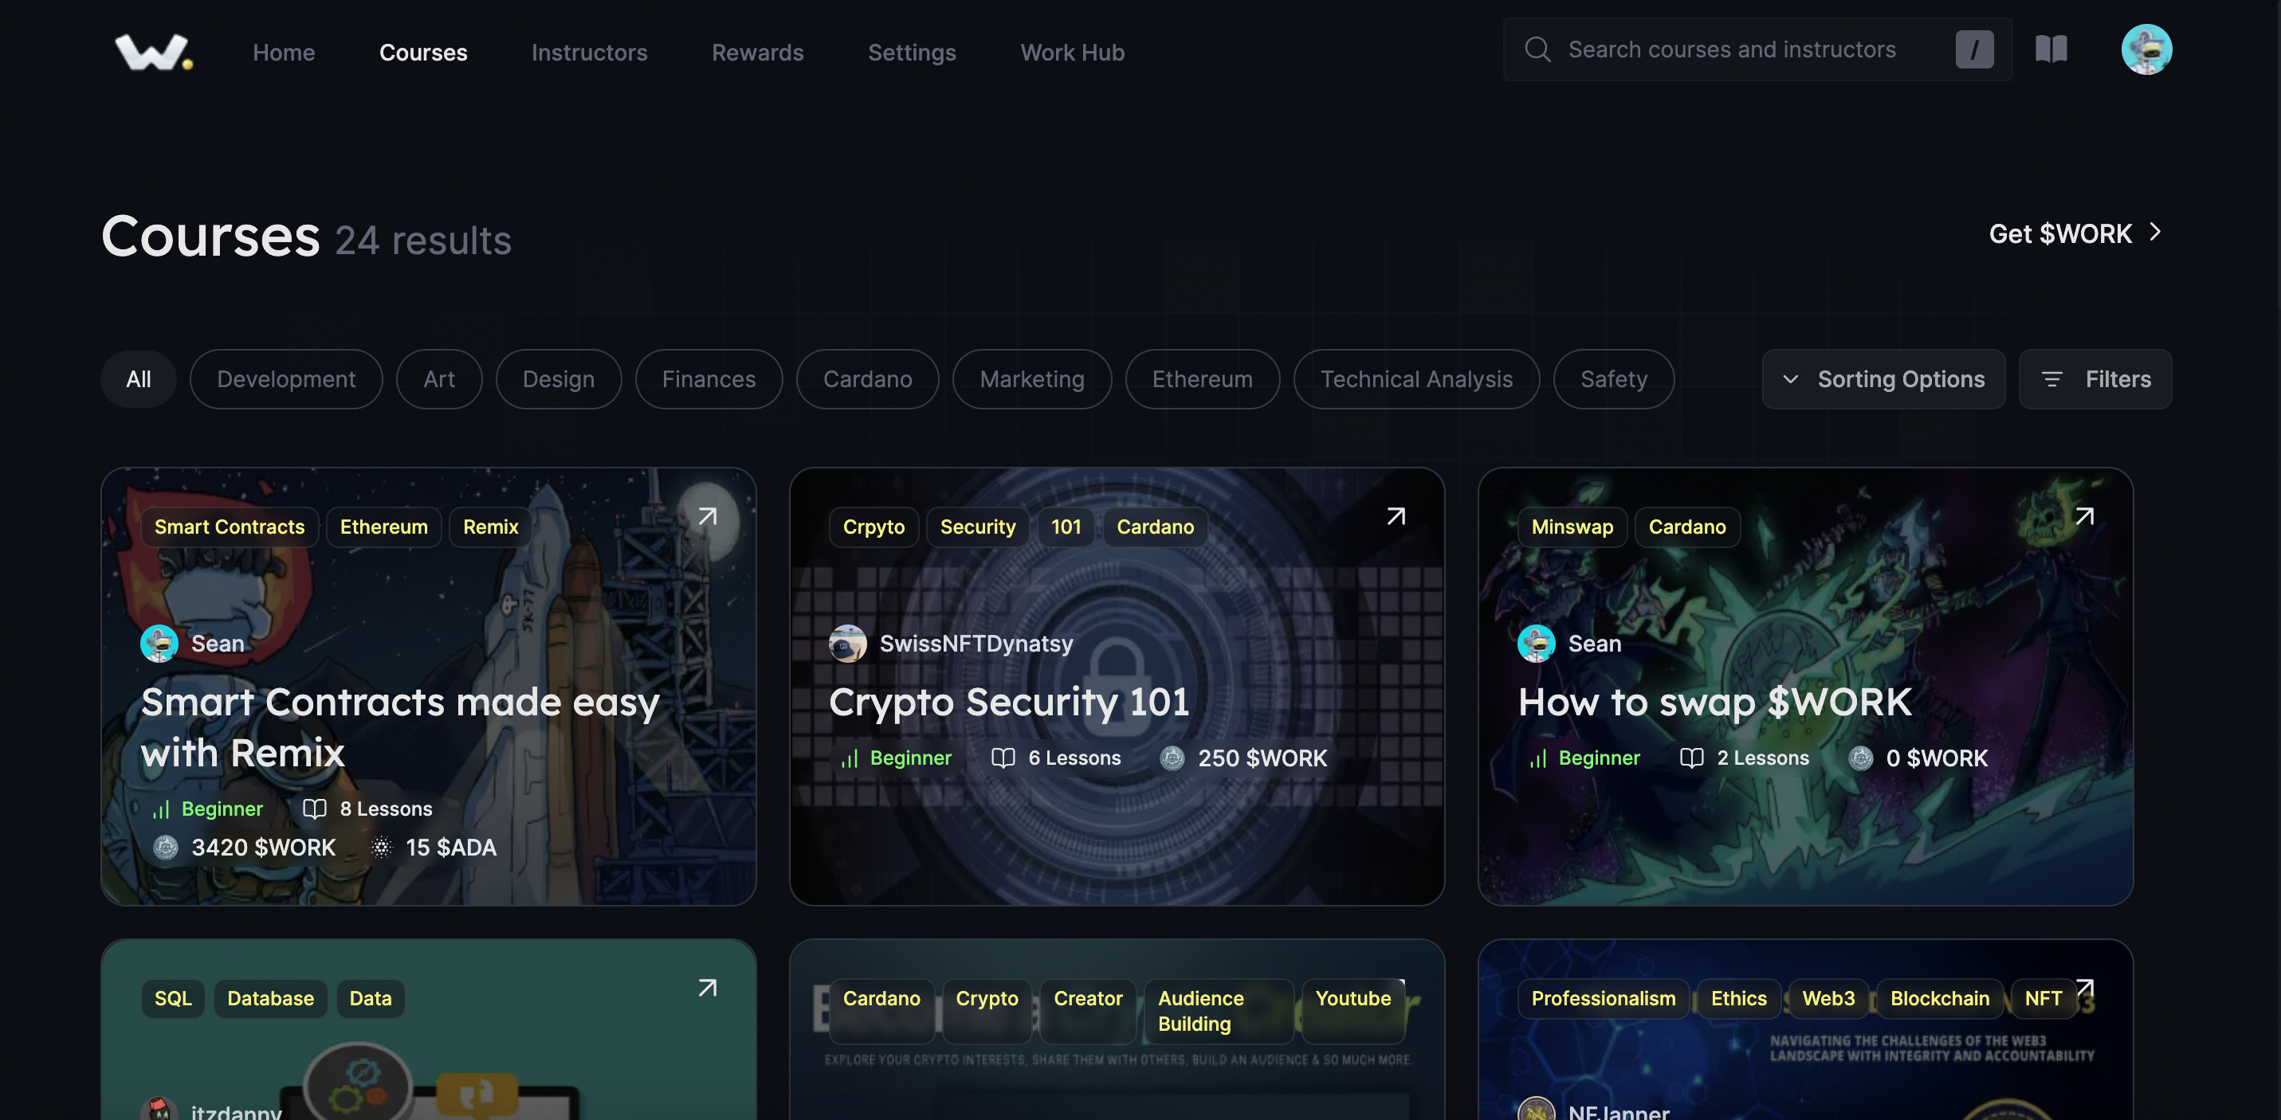Click the Ethics tag
Image resolution: width=2281 pixels, height=1120 pixels.
pos(1738,998)
